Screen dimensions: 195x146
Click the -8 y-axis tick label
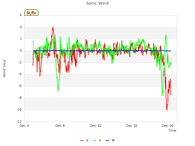tap(20, 98)
